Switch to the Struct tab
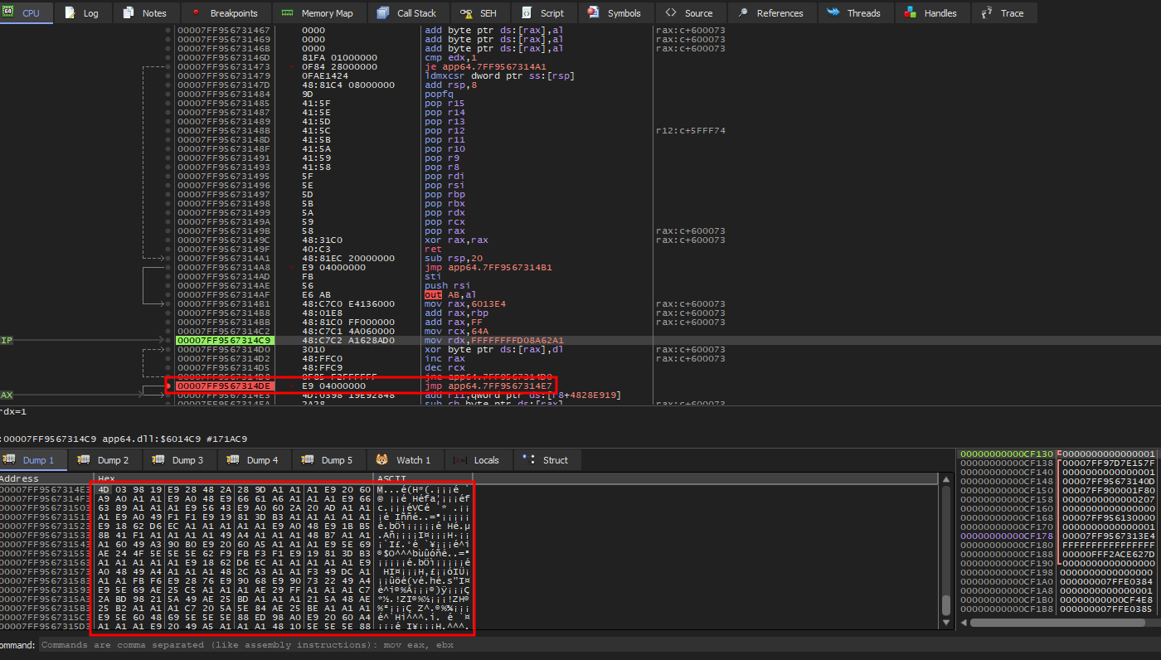1161x660 pixels. click(x=546, y=459)
